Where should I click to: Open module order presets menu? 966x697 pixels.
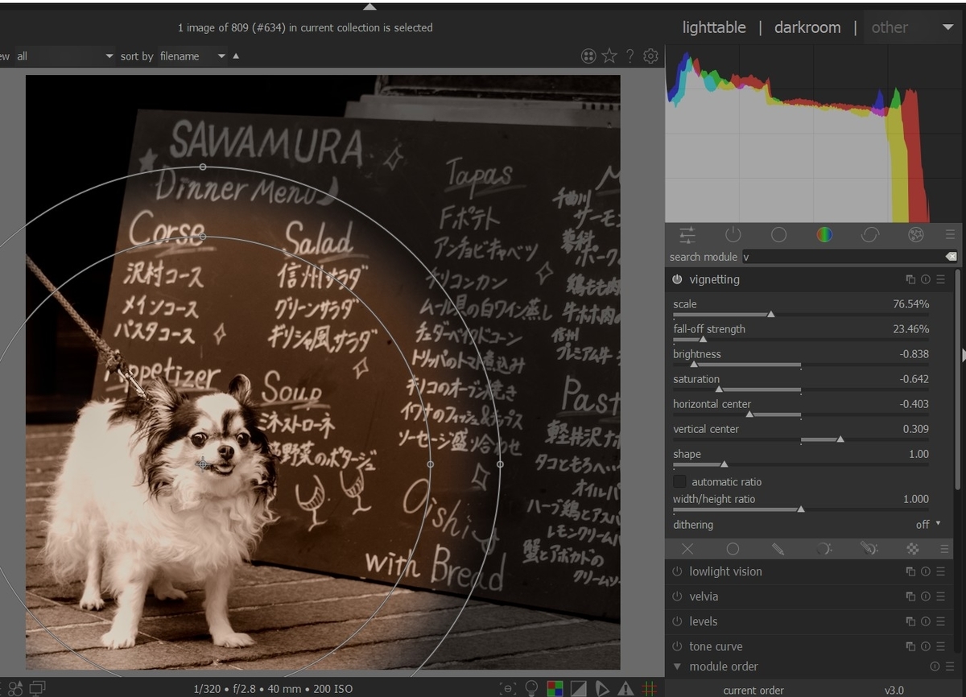pos(948,666)
